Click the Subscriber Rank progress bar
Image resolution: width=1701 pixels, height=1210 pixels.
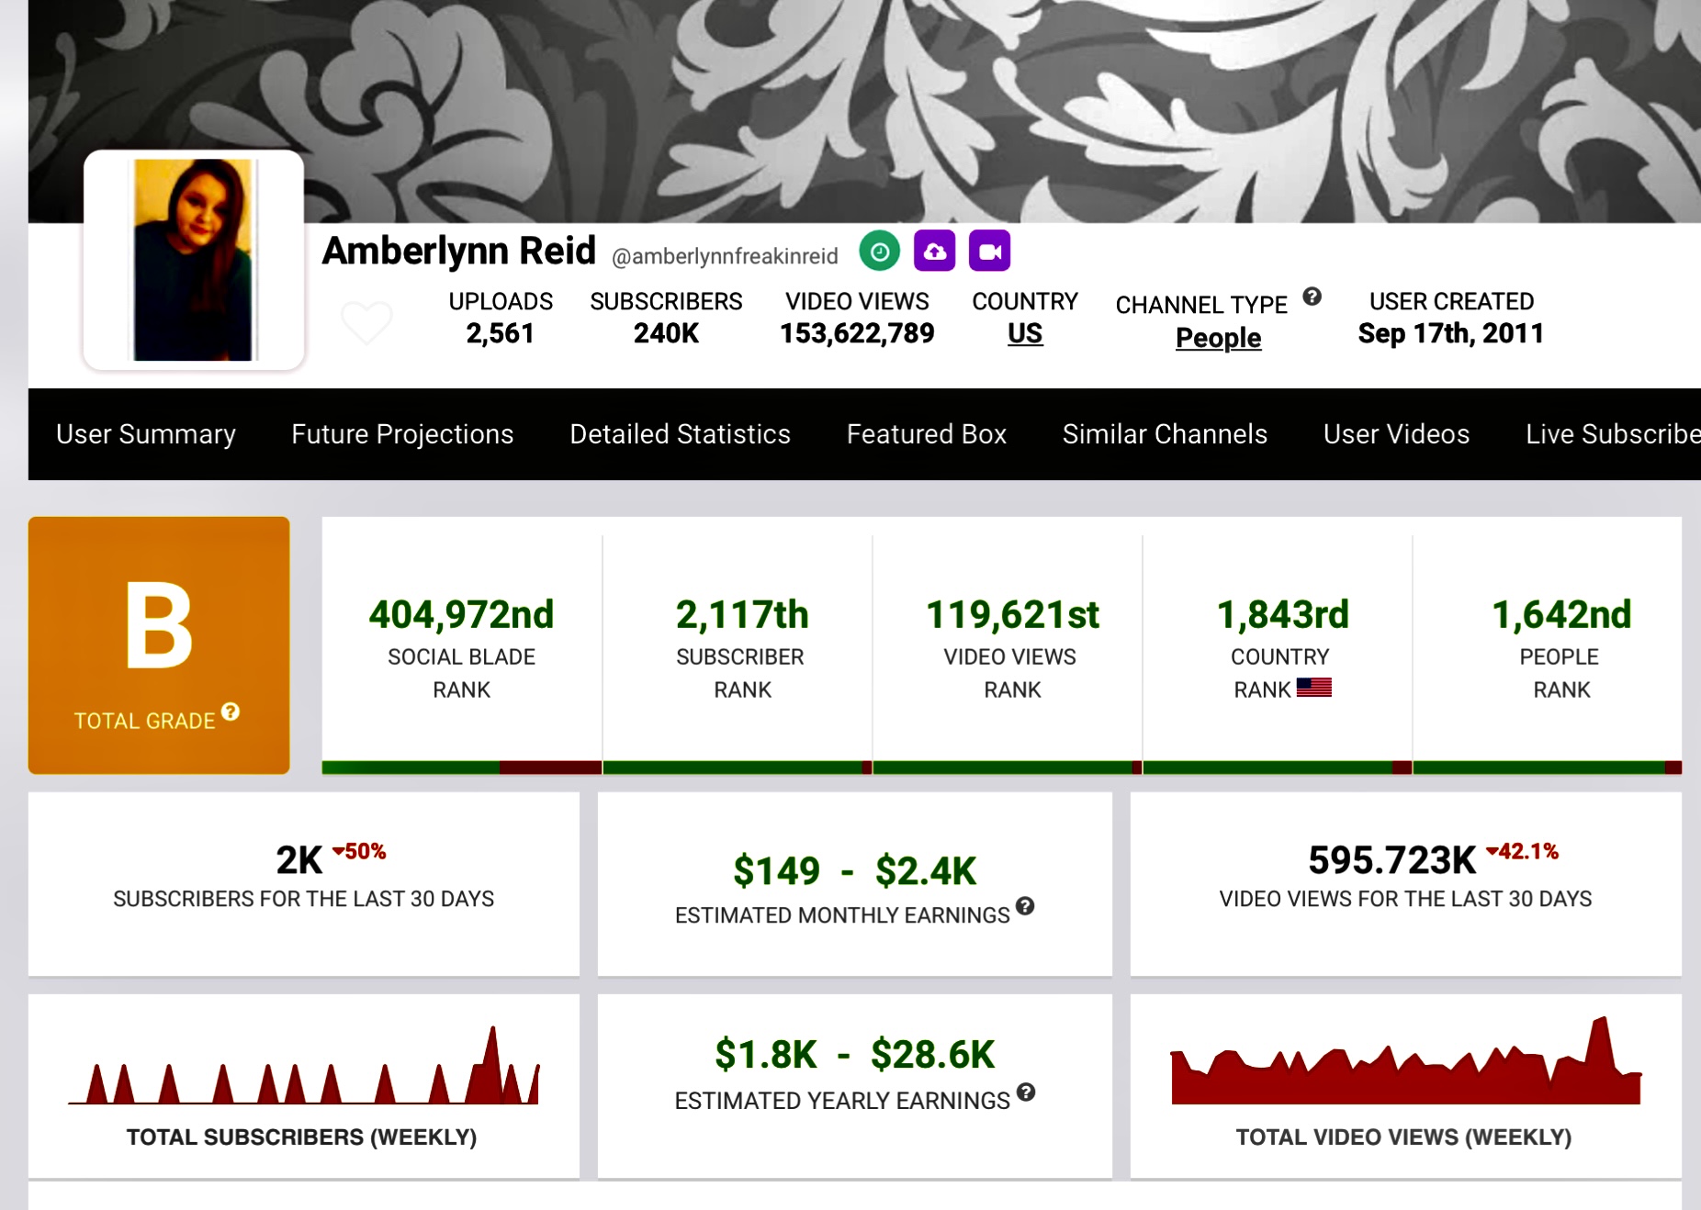tap(738, 767)
